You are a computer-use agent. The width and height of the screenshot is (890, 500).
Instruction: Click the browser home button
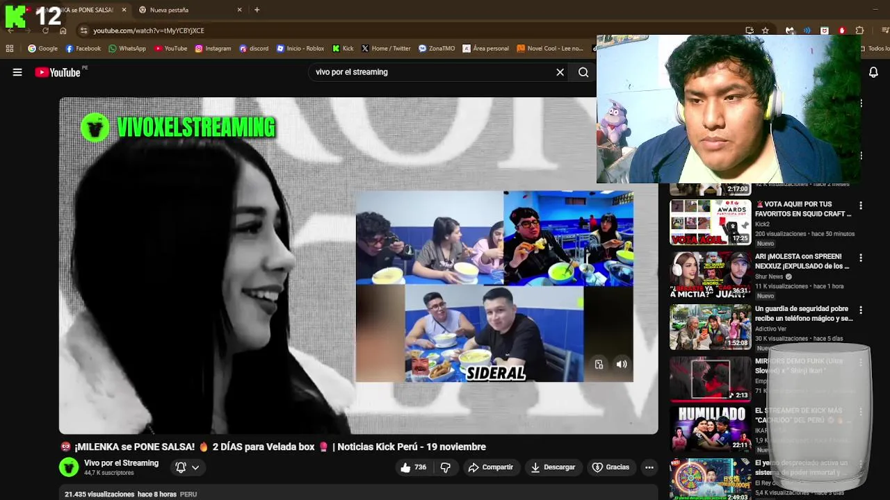coord(63,31)
